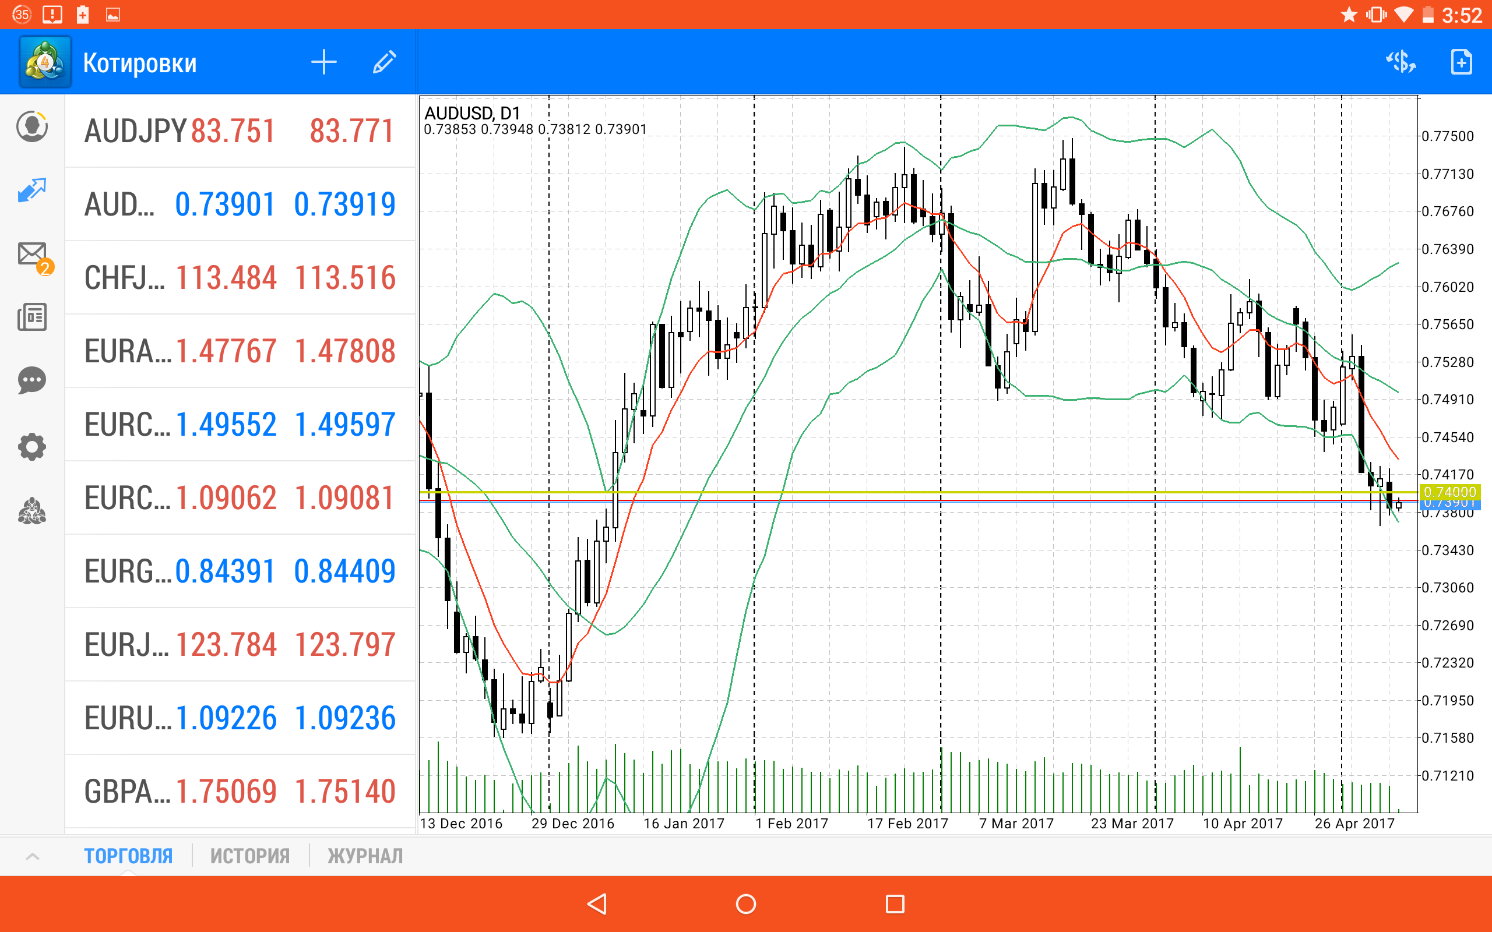The width and height of the screenshot is (1492, 932).
Task: Select the EURC... row at 1.09062
Action: [240, 497]
